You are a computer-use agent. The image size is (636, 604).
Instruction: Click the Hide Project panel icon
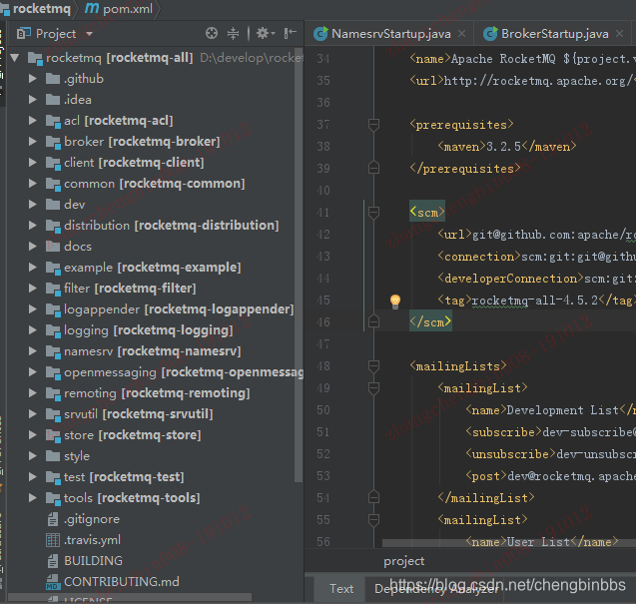[x=290, y=33]
